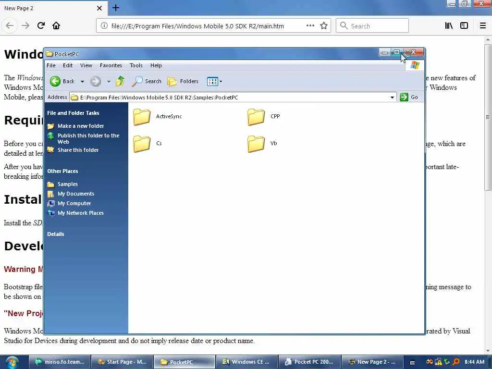Click browser Forward arrow
The height and width of the screenshot is (369, 492).
click(x=25, y=26)
